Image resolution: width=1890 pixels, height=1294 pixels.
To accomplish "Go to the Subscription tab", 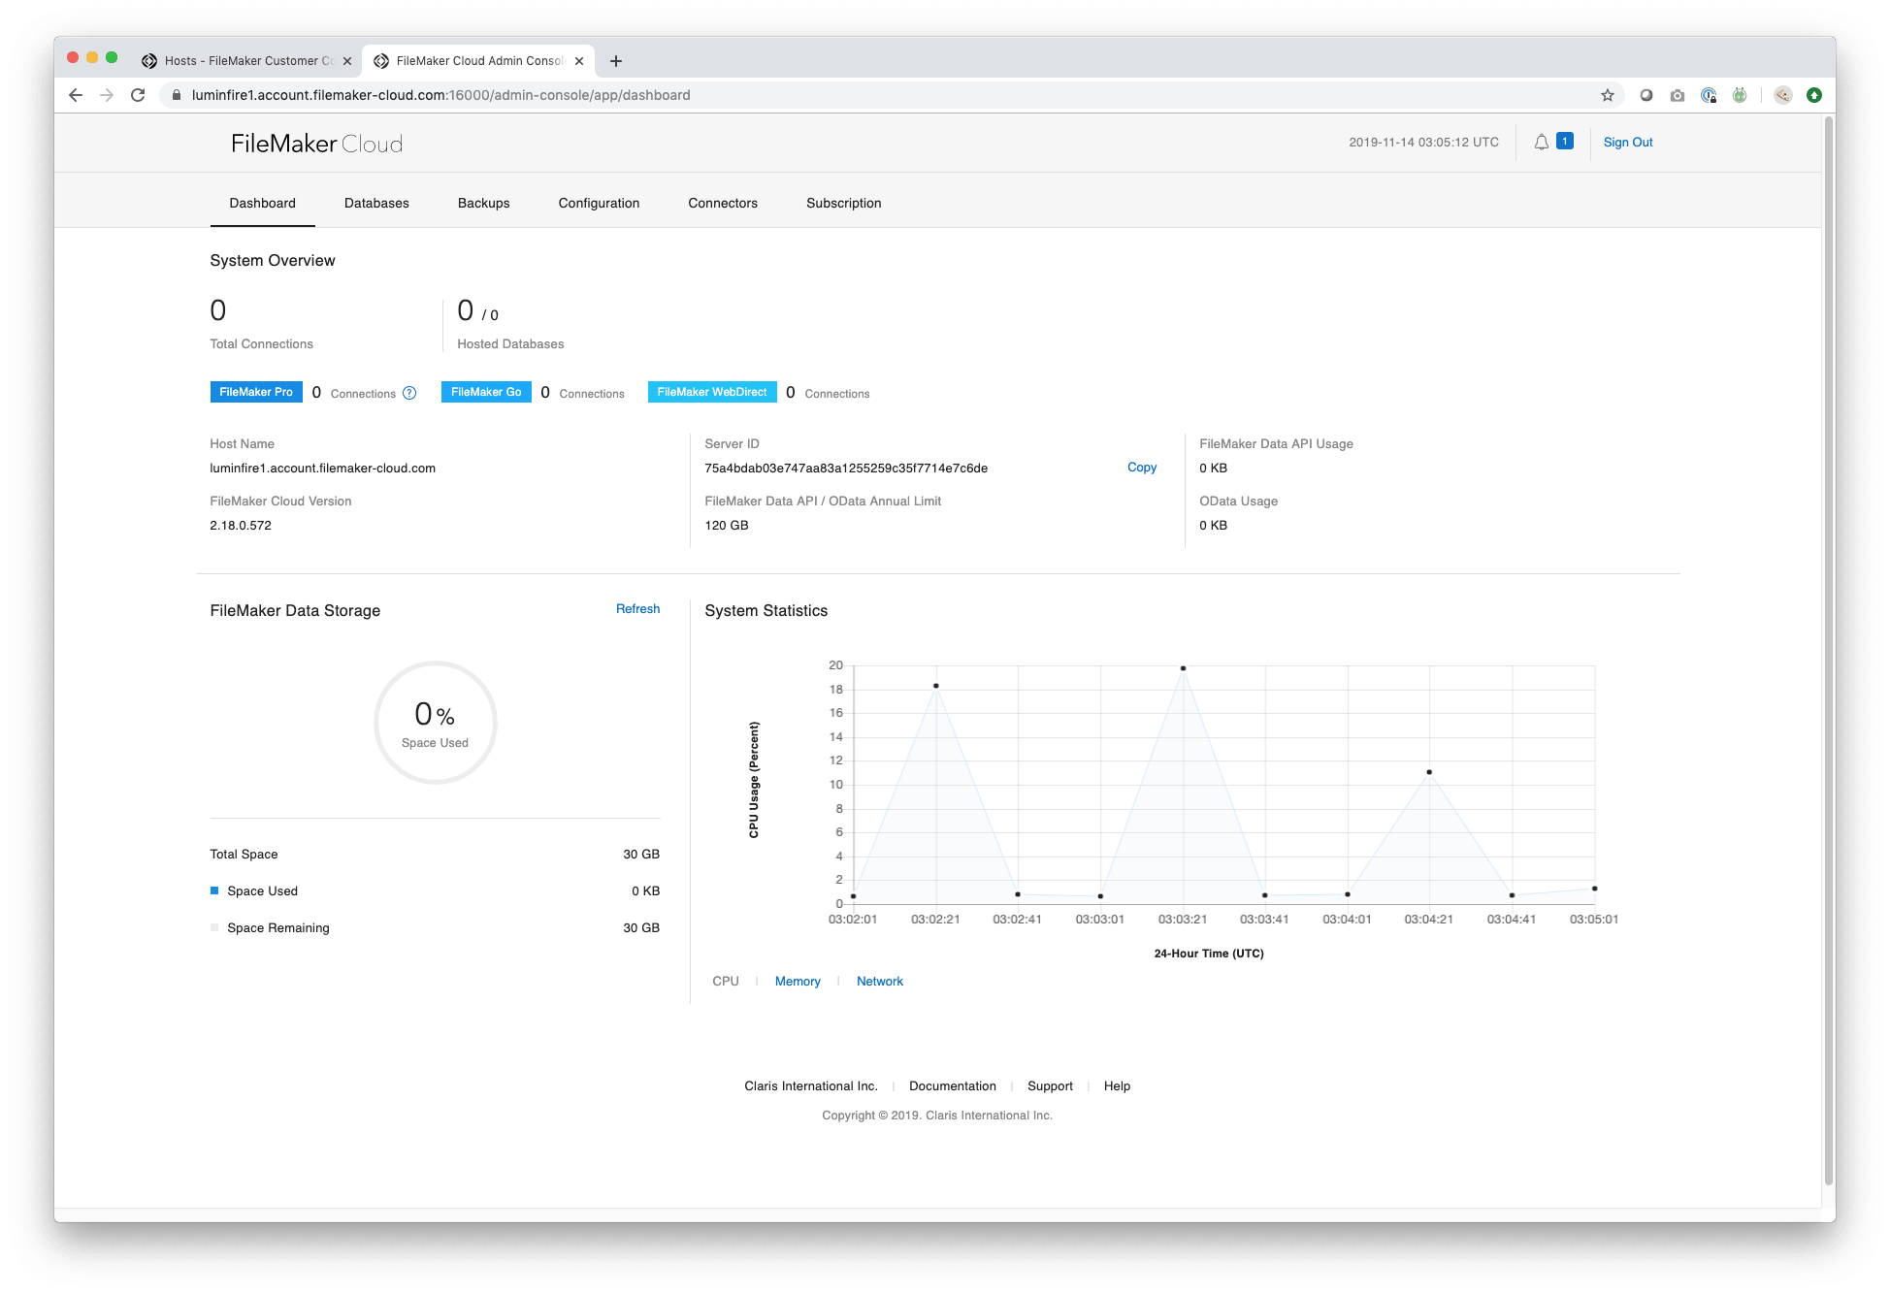I will [843, 203].
